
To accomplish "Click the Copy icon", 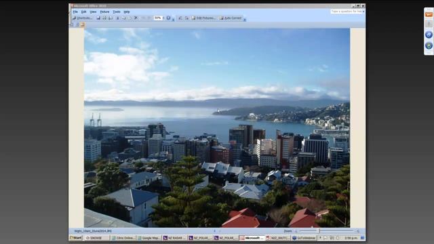I will click(123, 18).
